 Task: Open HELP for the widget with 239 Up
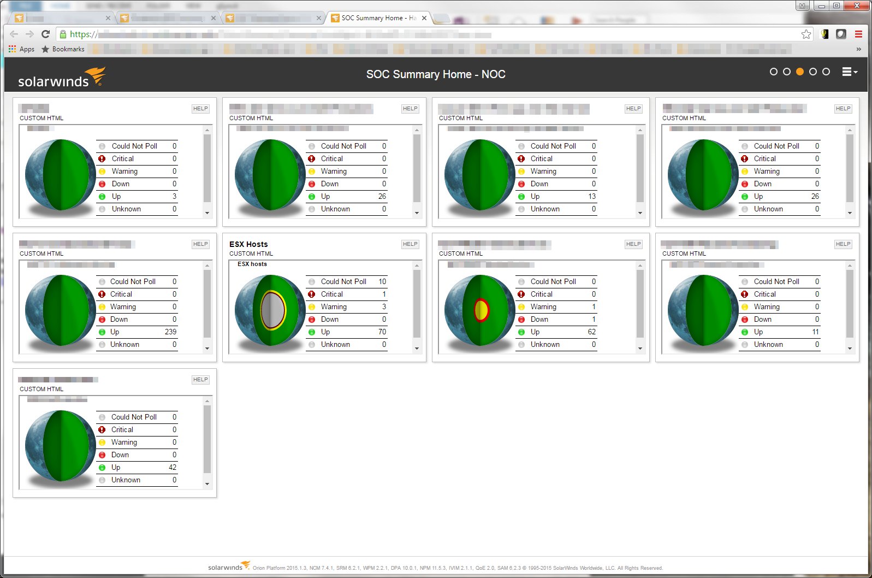pos(200,244)
